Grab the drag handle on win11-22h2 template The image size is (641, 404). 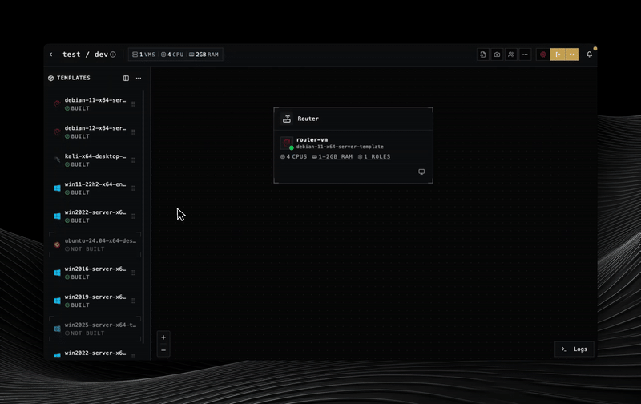point(133,188)
